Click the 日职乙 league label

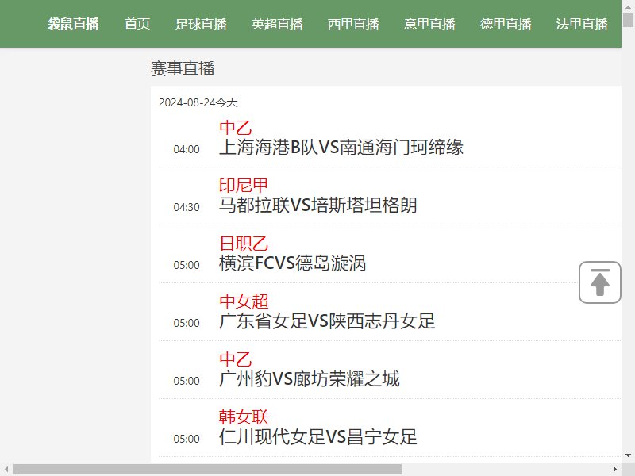[x=244, y=244]
